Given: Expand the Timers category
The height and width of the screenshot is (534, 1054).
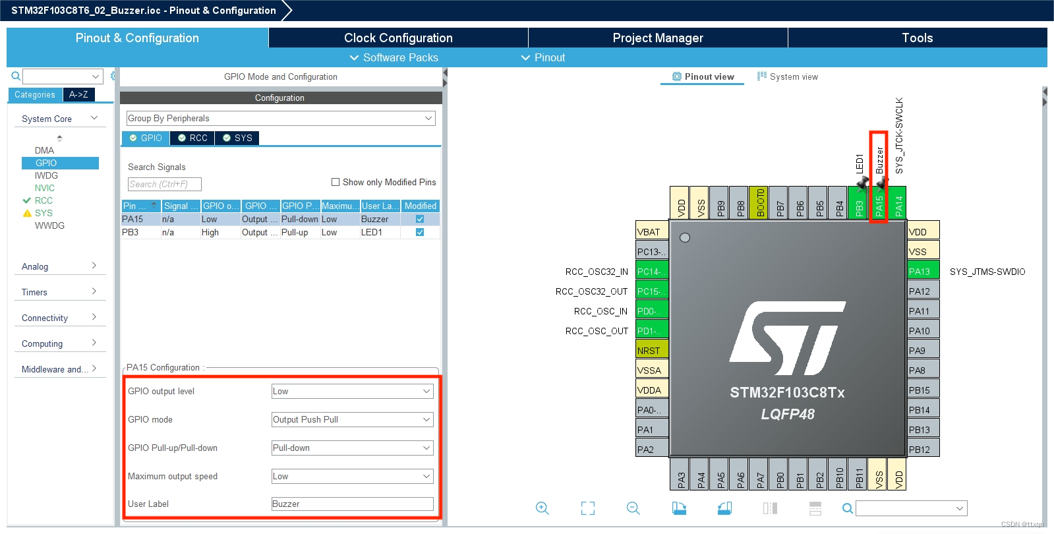Looking at the screenshot, I should [59, 292].
